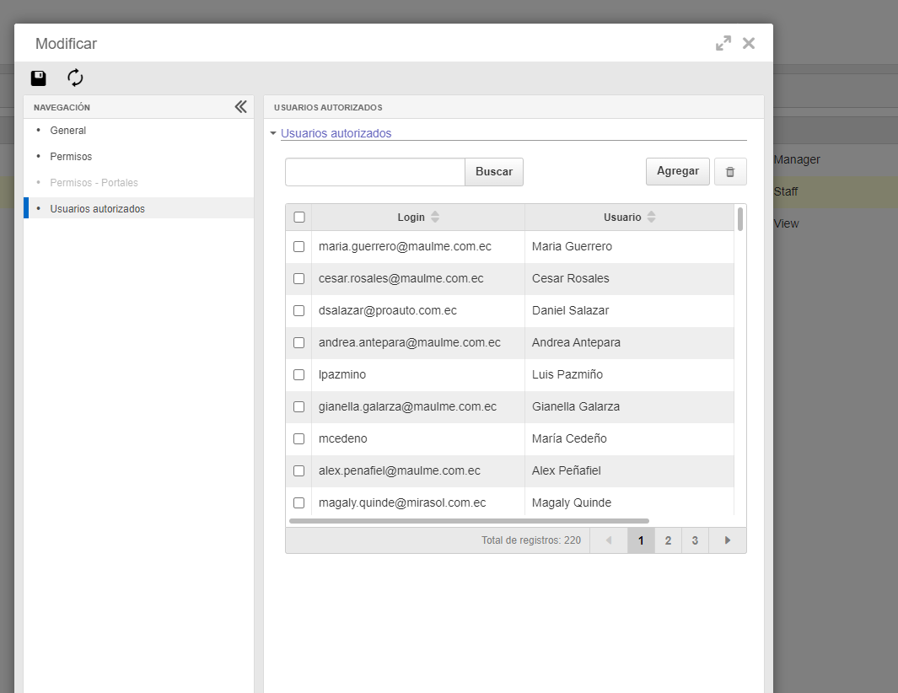Collapse the Usuarios autorizados section triangle

coord(273,133)
